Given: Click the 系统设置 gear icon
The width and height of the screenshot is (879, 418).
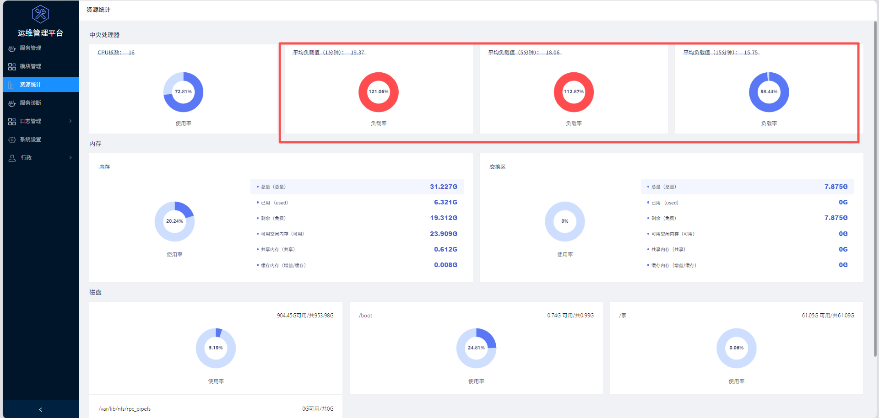Looking at the screenshot, I should point(12,139).
